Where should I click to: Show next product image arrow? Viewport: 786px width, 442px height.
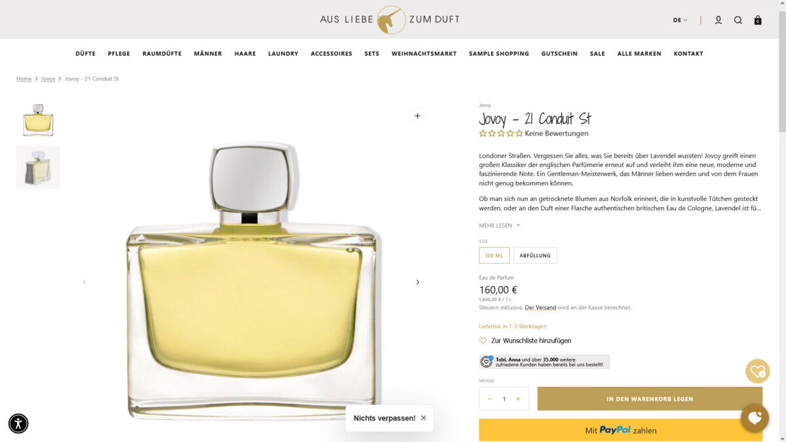[418, 282]
